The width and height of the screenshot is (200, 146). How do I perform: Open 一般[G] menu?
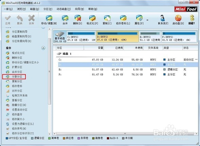click(x=8, y=9)
